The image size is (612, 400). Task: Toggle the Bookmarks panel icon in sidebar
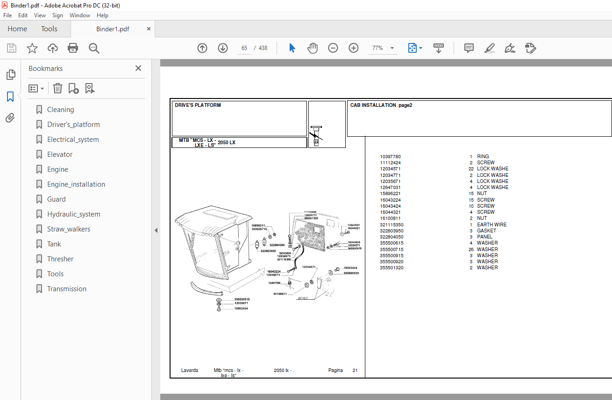point(10,97)
